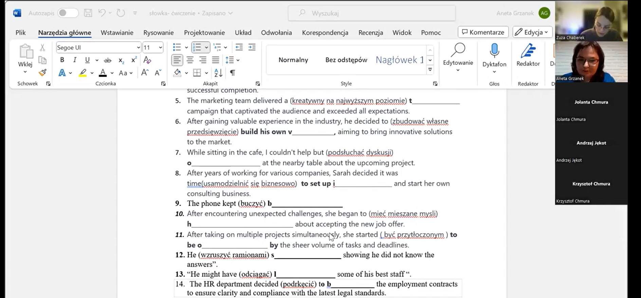Sort text with the A-Z sort icon
This screenshot has width=641, height=298.
218,73
